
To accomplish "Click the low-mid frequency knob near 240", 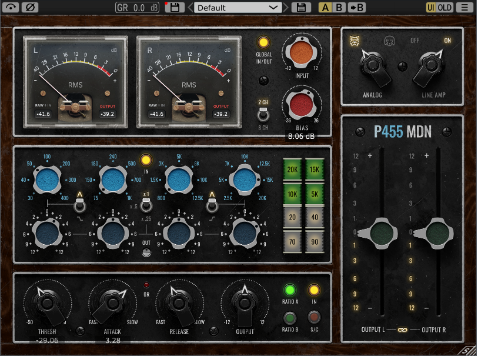I will coord(113,180).
